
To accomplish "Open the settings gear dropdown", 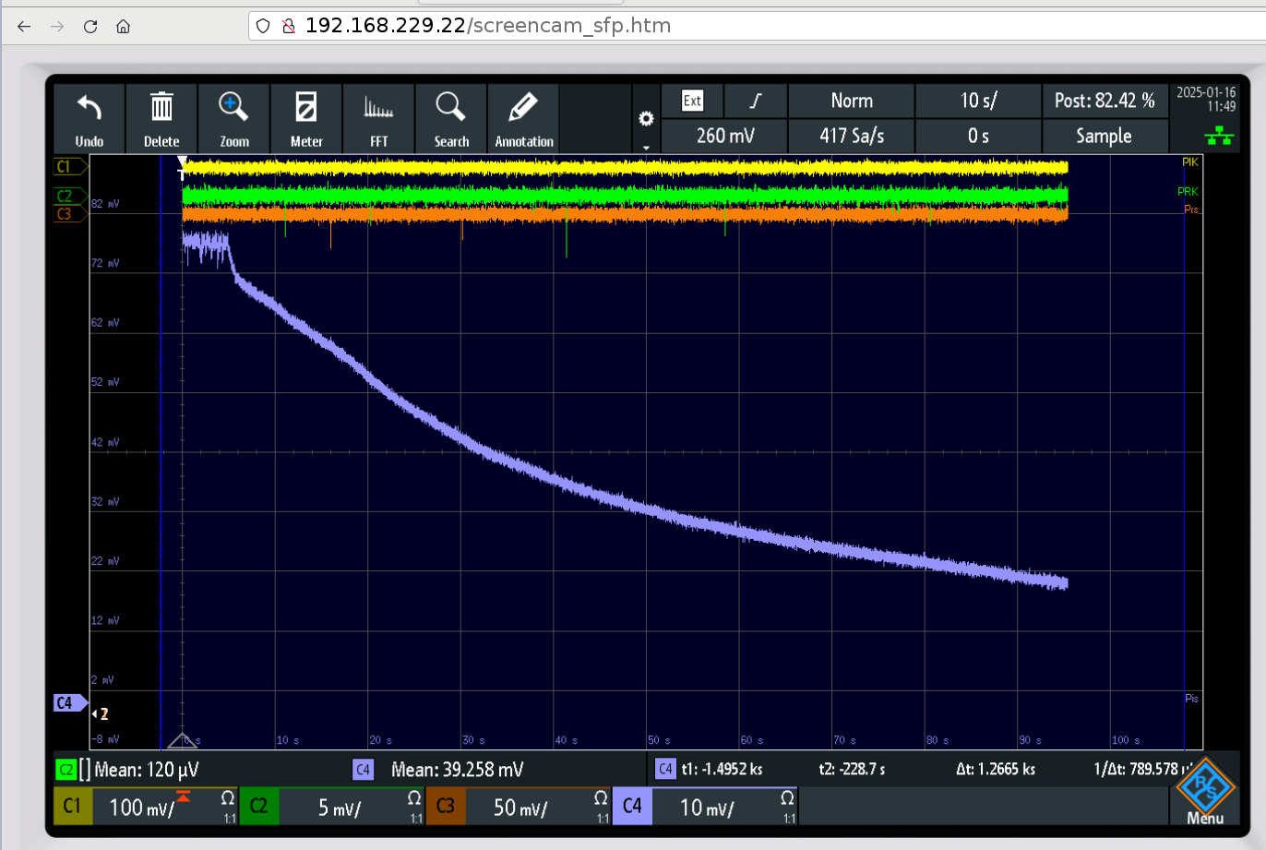I will click(646, 121).
